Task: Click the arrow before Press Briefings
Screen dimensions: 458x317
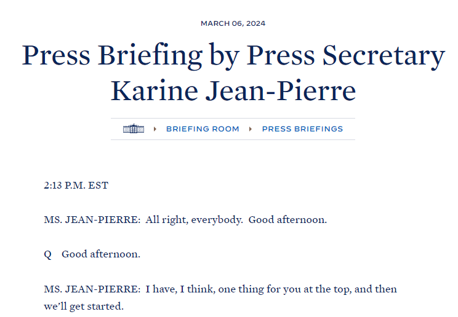Action: click(251, 129)
